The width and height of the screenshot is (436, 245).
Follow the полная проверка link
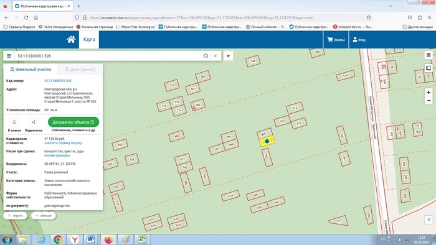(x=57, y=155)
